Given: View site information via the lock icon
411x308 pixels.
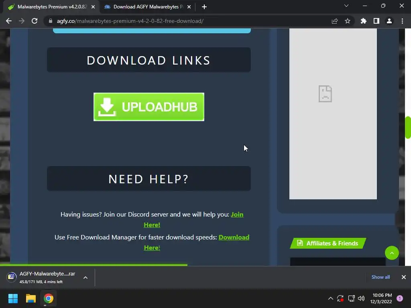Looking at the screenshot, I should click(51, 21).
